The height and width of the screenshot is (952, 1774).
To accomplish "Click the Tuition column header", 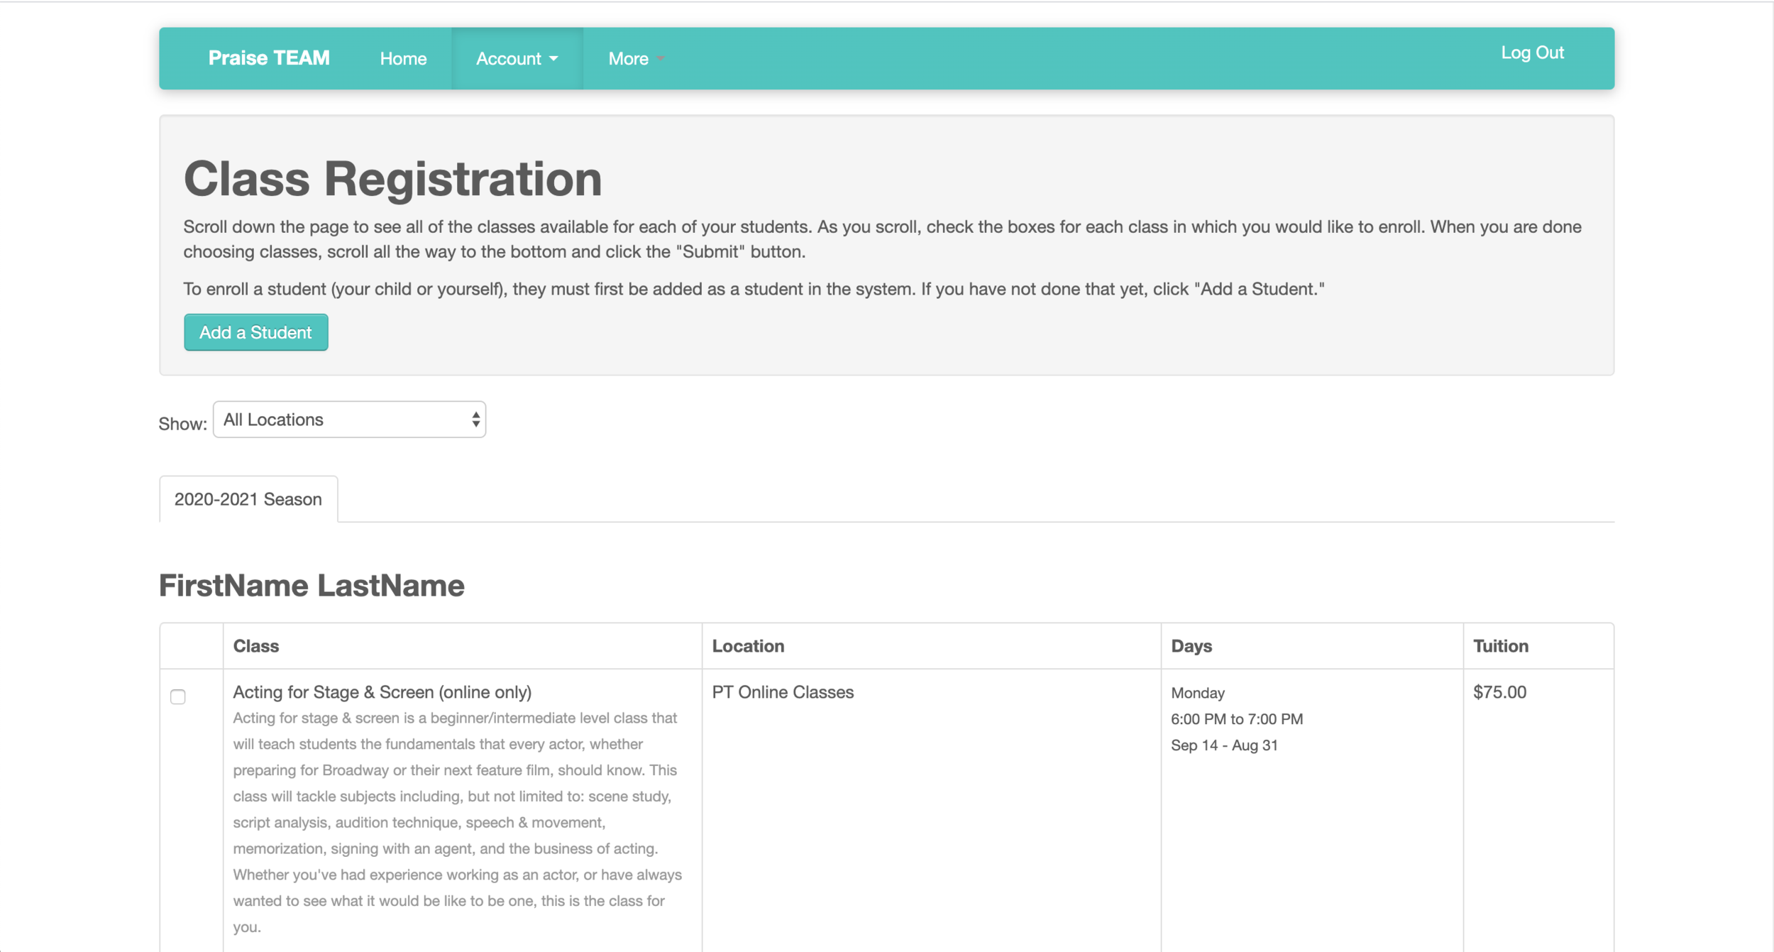I will pyautogui.click(x=1500, y=646).
